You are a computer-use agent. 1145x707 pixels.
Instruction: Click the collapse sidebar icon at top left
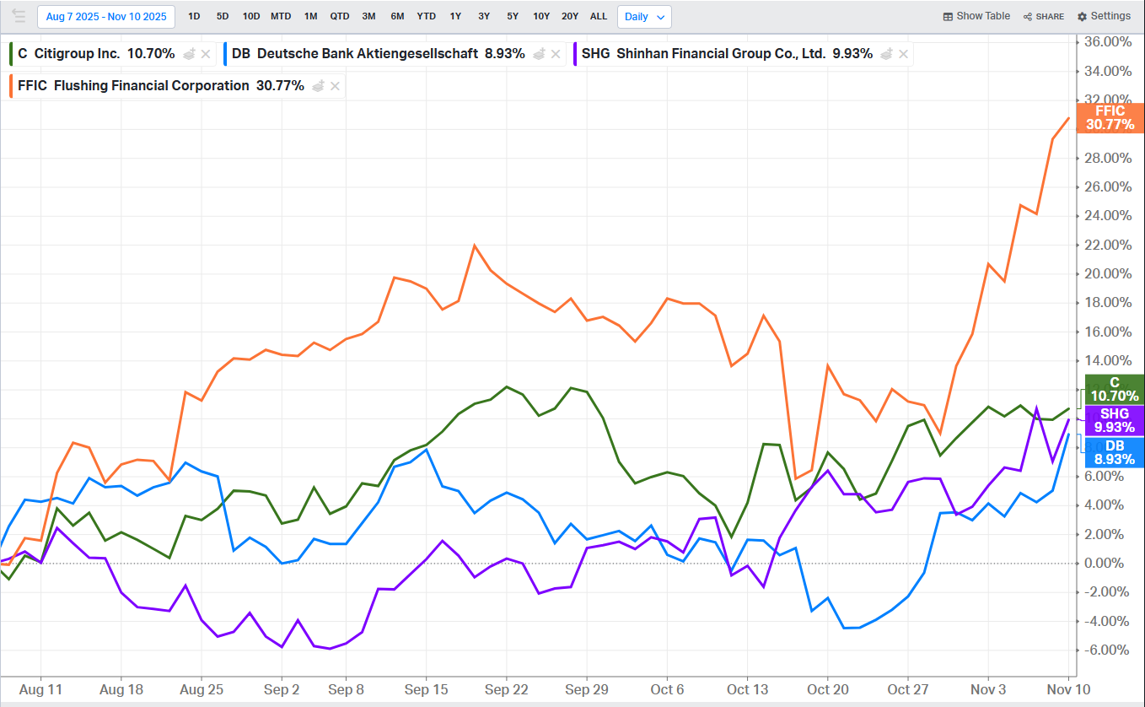pos(18,16)
